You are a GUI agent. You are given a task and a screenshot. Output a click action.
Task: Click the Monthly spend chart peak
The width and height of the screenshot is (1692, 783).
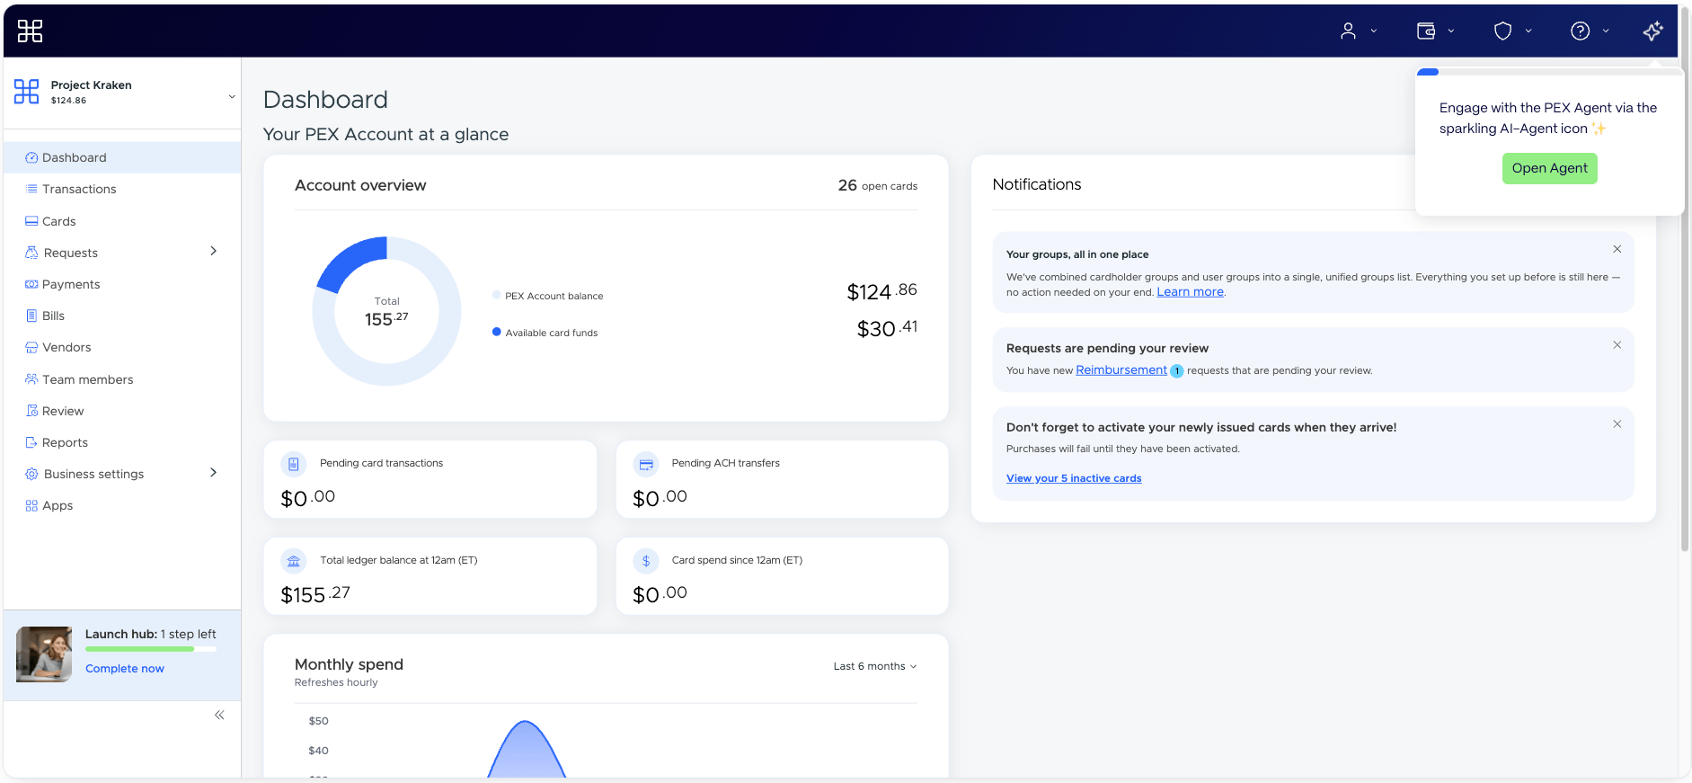(x=526, y=722)
